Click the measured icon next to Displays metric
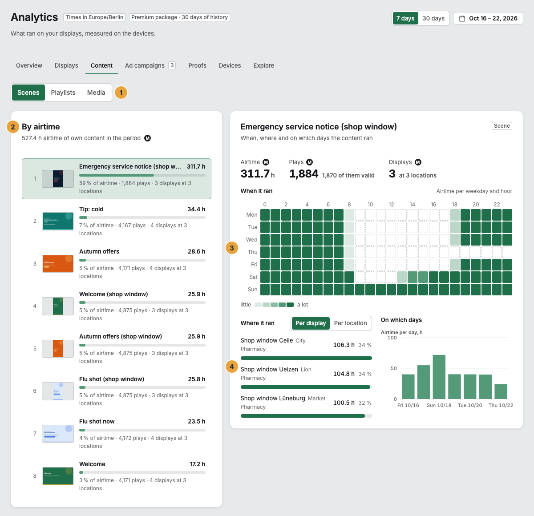Viewport: 534px width, 516px height. [418, 162]
